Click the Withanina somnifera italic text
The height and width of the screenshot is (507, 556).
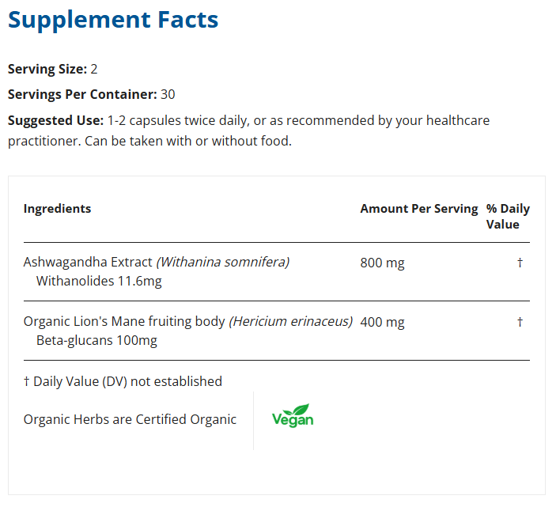pyautogui.click(x=223, y=262)
